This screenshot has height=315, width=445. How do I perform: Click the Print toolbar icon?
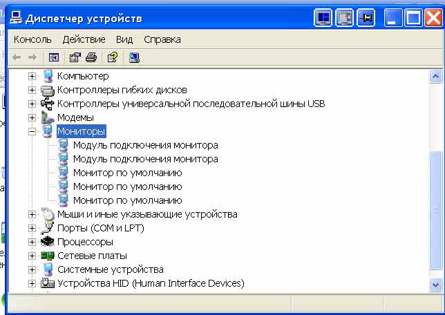[91, 57]
